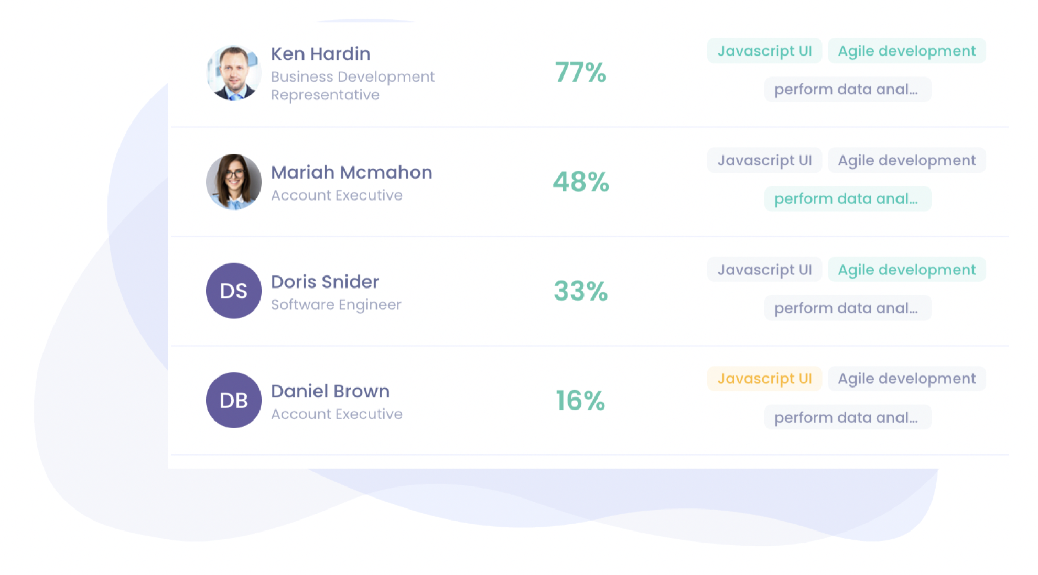Open Mariah Mcmahon's profile photo
This screenshot has height=575, width=1038.
coord(233,182)
